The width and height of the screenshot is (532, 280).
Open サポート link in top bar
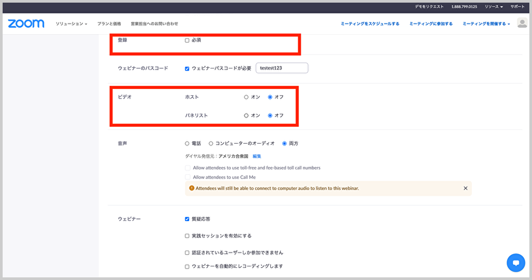517,6
